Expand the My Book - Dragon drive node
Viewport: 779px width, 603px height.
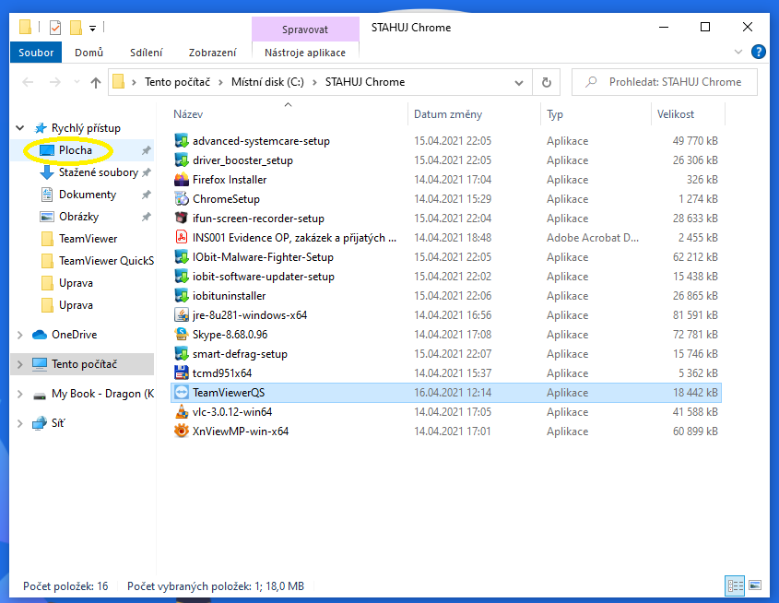tap(20, 394)
